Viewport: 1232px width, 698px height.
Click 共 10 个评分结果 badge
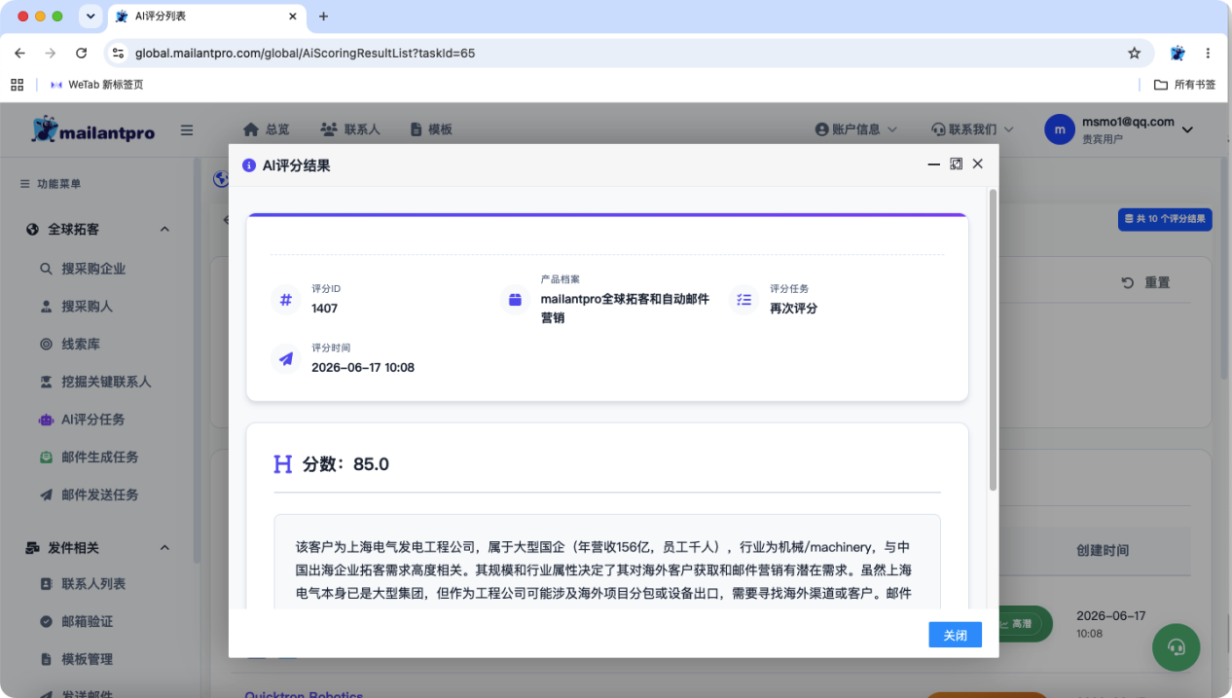coord(1165,219)
